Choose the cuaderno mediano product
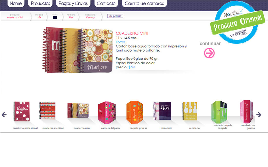Screen dimensions: 268x167 coord(47,111)
